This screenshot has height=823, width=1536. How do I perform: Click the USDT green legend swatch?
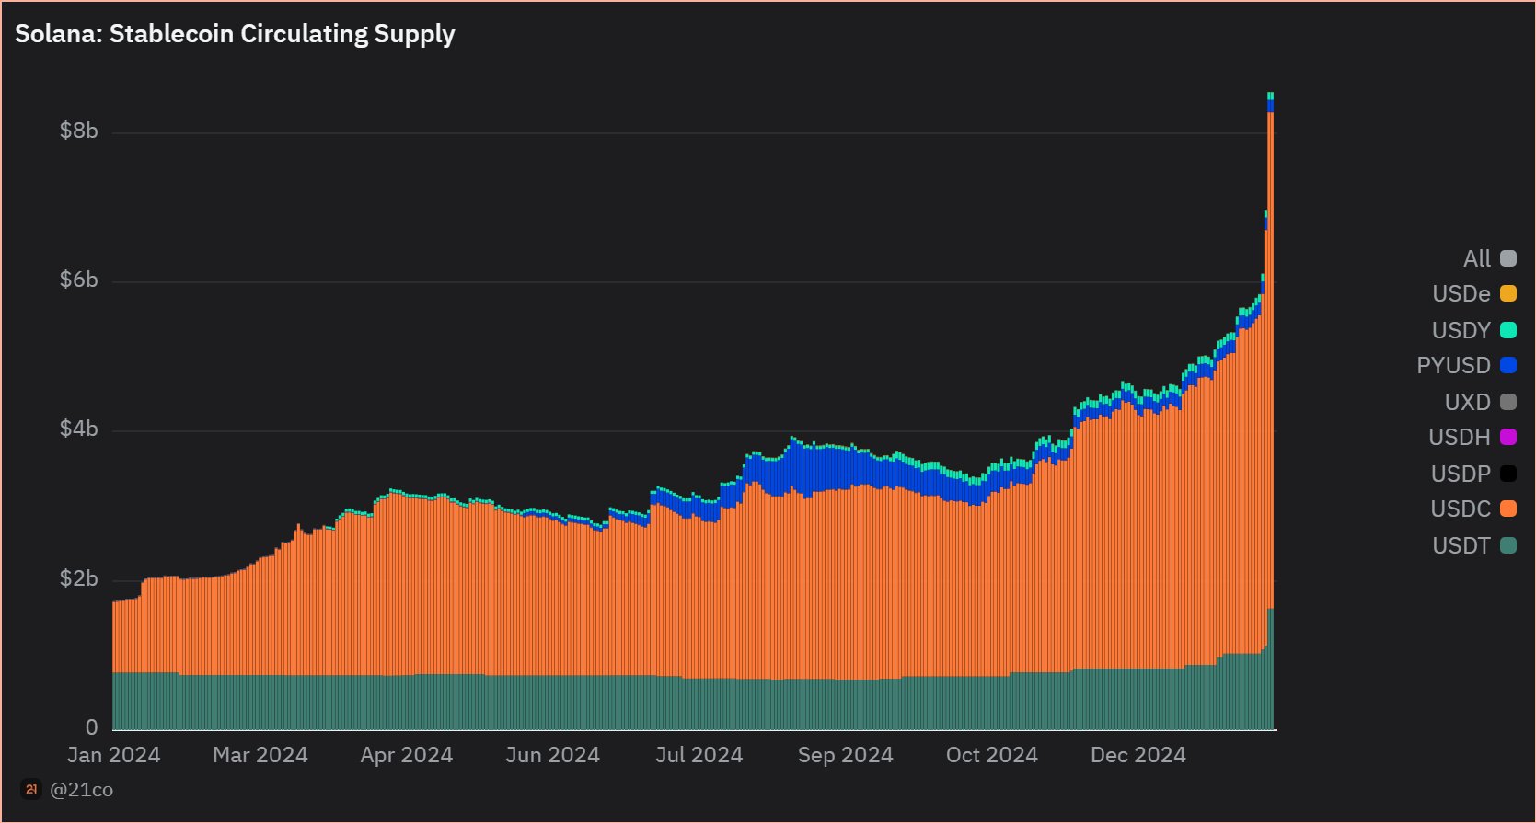coord(1507,545)
